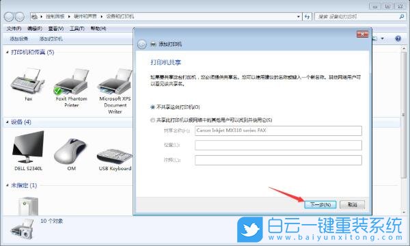Open the View (V) menu

point(56,29)
